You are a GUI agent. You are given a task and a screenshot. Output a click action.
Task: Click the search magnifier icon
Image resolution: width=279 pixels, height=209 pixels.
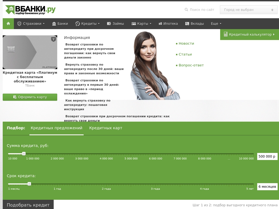coord(186,10)
